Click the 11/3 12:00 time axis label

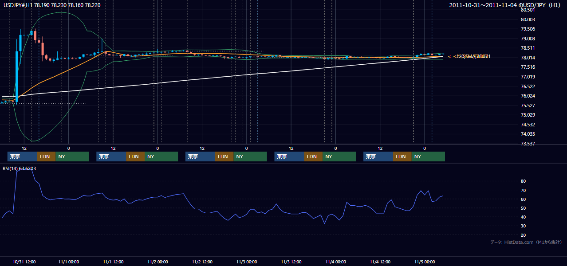[x=291, y=262]
